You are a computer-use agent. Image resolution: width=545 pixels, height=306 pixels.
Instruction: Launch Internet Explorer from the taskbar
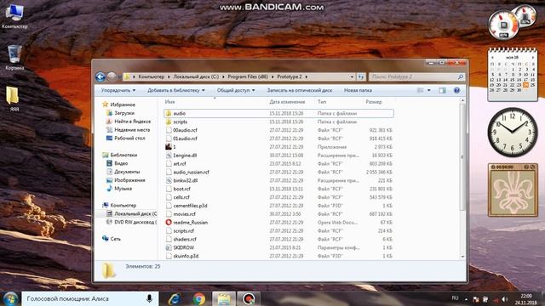point(174,298)
